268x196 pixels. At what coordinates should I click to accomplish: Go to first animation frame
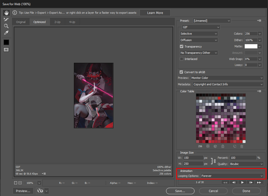coord(225,183)
